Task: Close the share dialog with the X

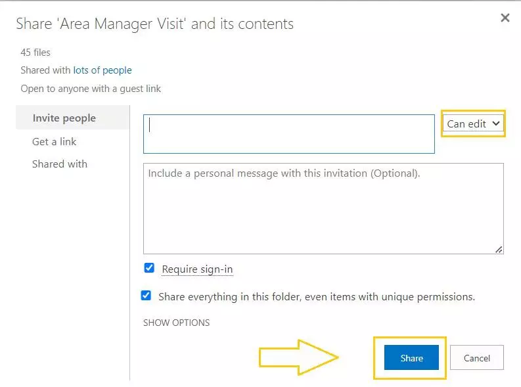Action: pos(505,18)
